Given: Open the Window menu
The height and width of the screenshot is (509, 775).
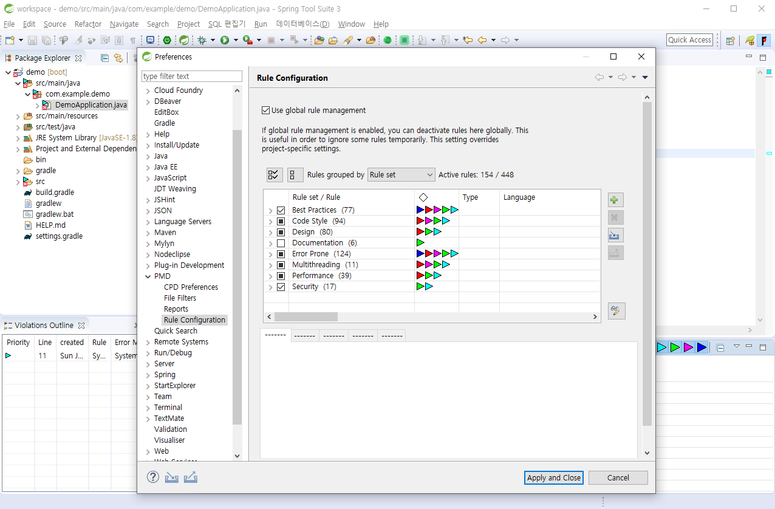Looking at the screenshot, I should click(351, 24).
